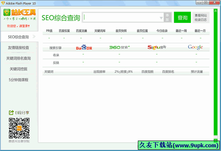Open the 关键词挖掘 sidebar tab

tap(18, 69)
